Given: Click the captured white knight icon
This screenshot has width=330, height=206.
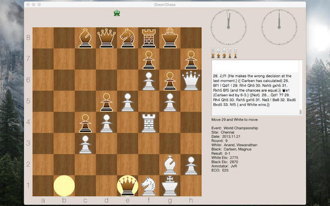Looking at the screenshot, I should tap(224, 51).
